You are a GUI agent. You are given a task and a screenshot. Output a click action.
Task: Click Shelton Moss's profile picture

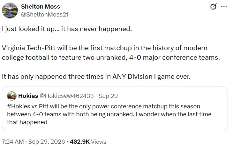10,10
